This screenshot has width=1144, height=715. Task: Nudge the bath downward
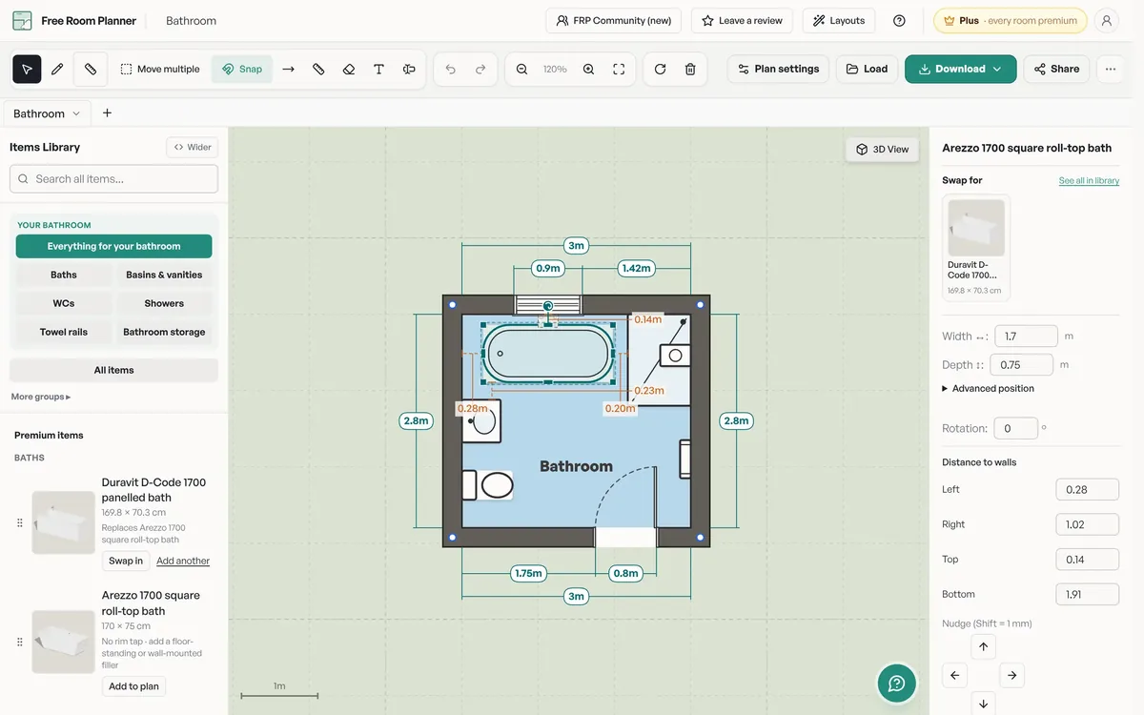[x=983, y=704]
